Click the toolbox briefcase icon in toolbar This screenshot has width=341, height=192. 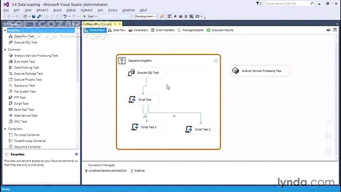[180, 16]
